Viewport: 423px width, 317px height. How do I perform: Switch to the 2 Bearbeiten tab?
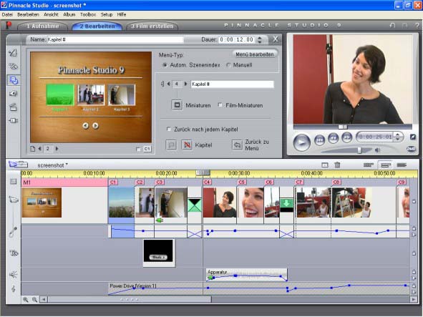pyautogui.click(x=97, y=26)
